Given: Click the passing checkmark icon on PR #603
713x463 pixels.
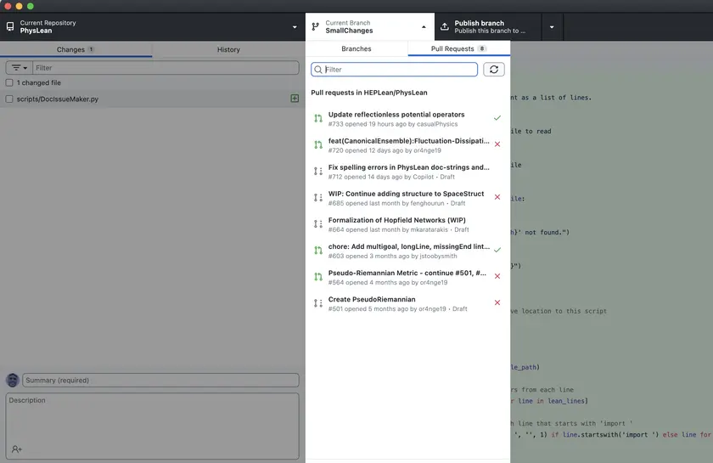Looking at the screenshot, I should pyautogui.click(x=497, y=251).
